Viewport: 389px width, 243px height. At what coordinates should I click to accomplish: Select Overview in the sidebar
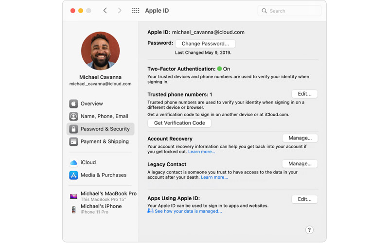click(x=100, y=104)
